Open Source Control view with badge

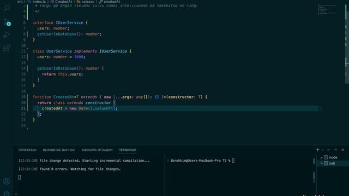(x=7, y=22)
